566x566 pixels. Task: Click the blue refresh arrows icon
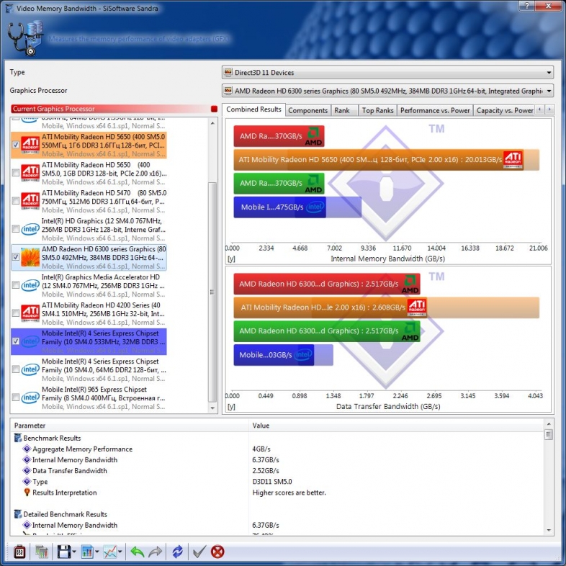(x=177, y=552)
